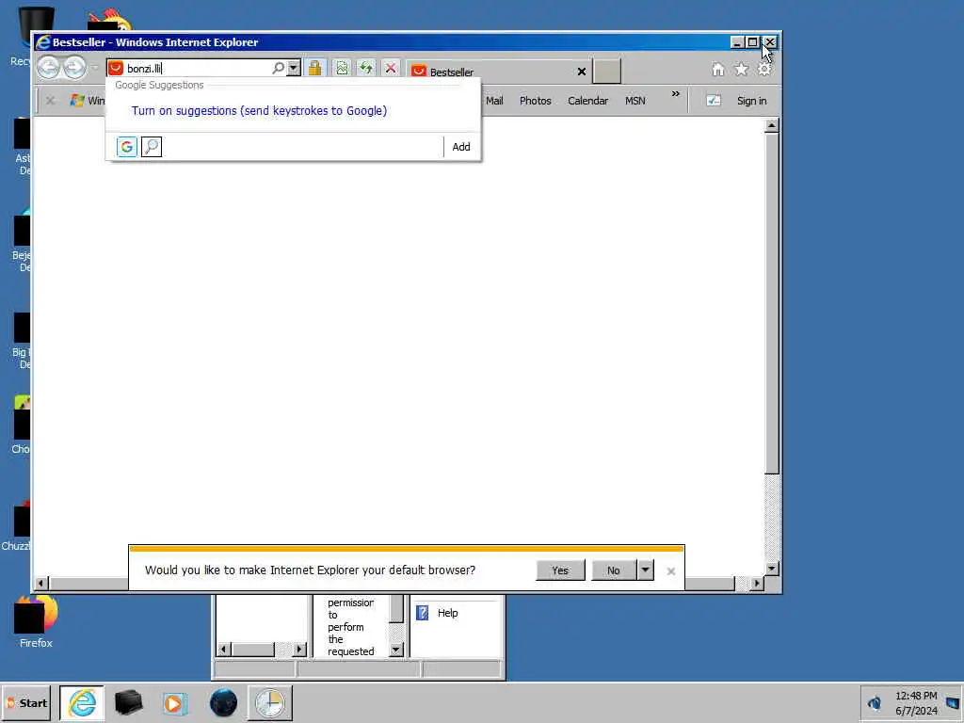964x723 pixels.
Task: Open the media player taskbar icon
Action: [x=175, y=703]
